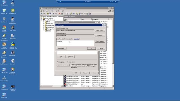The image size is (180, 101).
Task: Click OK in Select Groups dialog
Action: 91,49
